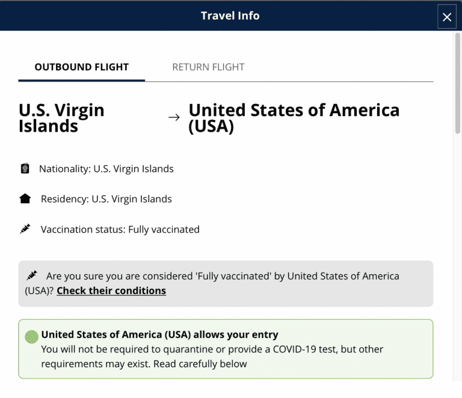The height and width of the screenshot is (398, 462).
Task: Click the United States of America destination heading
Action: click(294, 118)
